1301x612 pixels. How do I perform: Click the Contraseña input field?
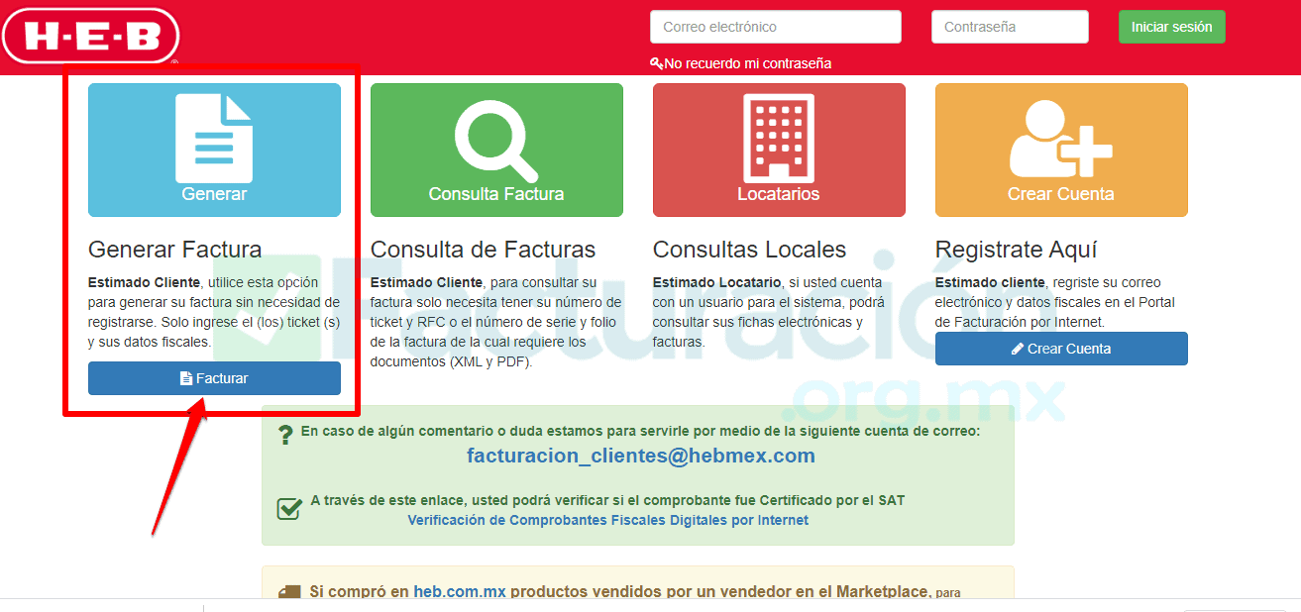point(1009,26)
